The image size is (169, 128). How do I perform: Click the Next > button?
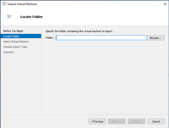tap(117, 121)
